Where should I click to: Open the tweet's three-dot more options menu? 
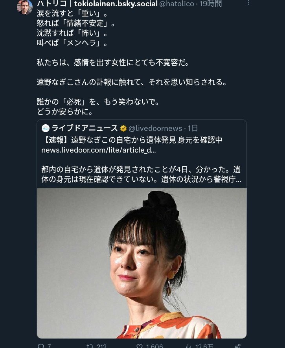point(248,2)
